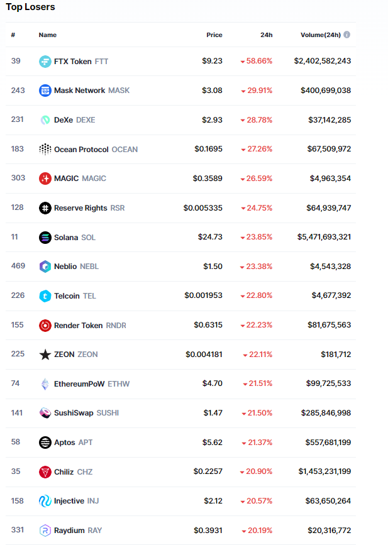Open the Render Token RNDR page
The width and height of the screenshot is (388, 545).
pyautogui.click(x=90, y=325)
